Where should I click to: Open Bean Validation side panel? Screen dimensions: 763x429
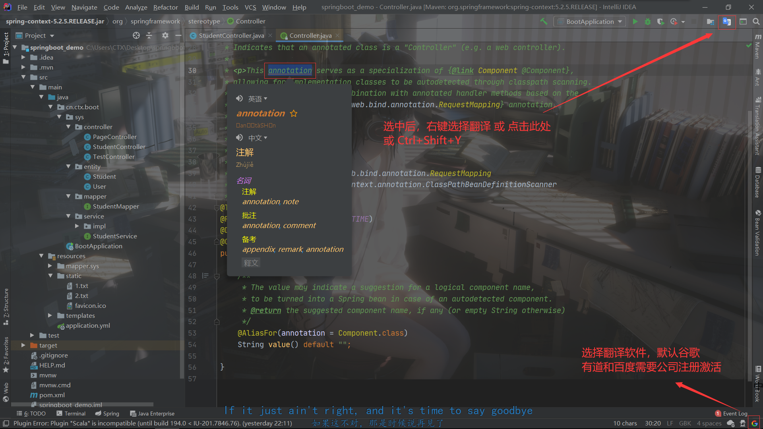(758, 233)
